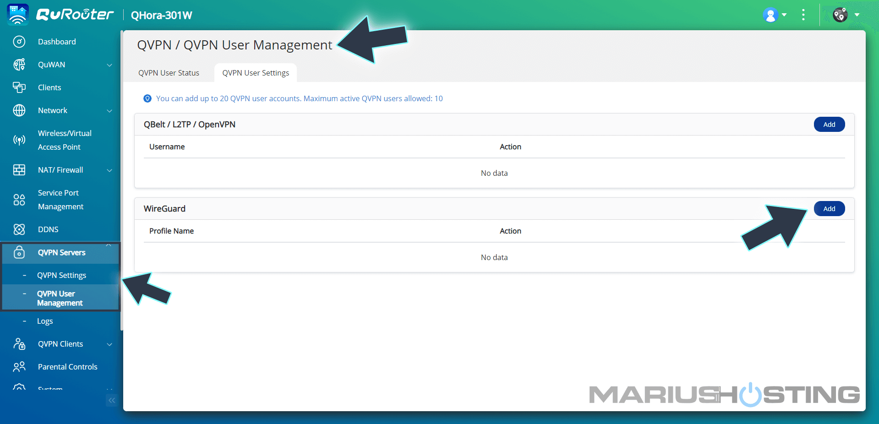
Task: Click the Clients devices icon
Action: (x=19, y=87)
